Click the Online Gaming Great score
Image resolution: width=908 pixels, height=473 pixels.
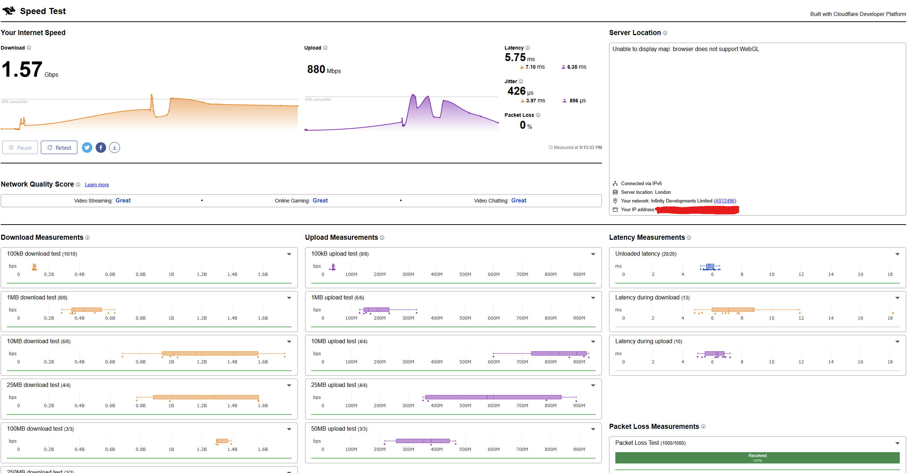(x=320, y=201)
